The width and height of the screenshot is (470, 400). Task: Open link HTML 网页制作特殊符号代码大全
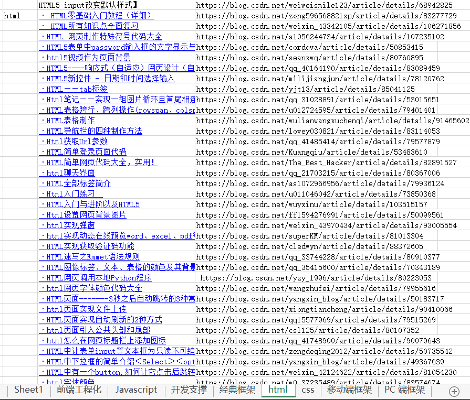[100, 37]
